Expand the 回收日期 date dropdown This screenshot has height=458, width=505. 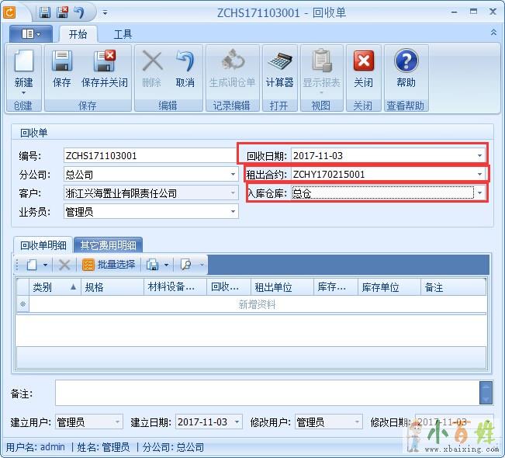479,155
